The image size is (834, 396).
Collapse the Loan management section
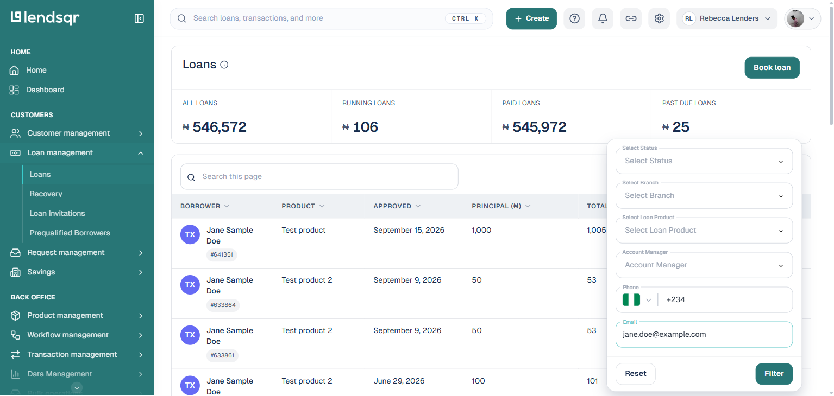(141, 153)
